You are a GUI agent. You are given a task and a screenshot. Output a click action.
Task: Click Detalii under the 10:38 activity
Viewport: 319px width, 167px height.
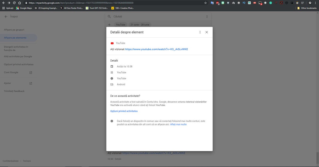(118, 159)
